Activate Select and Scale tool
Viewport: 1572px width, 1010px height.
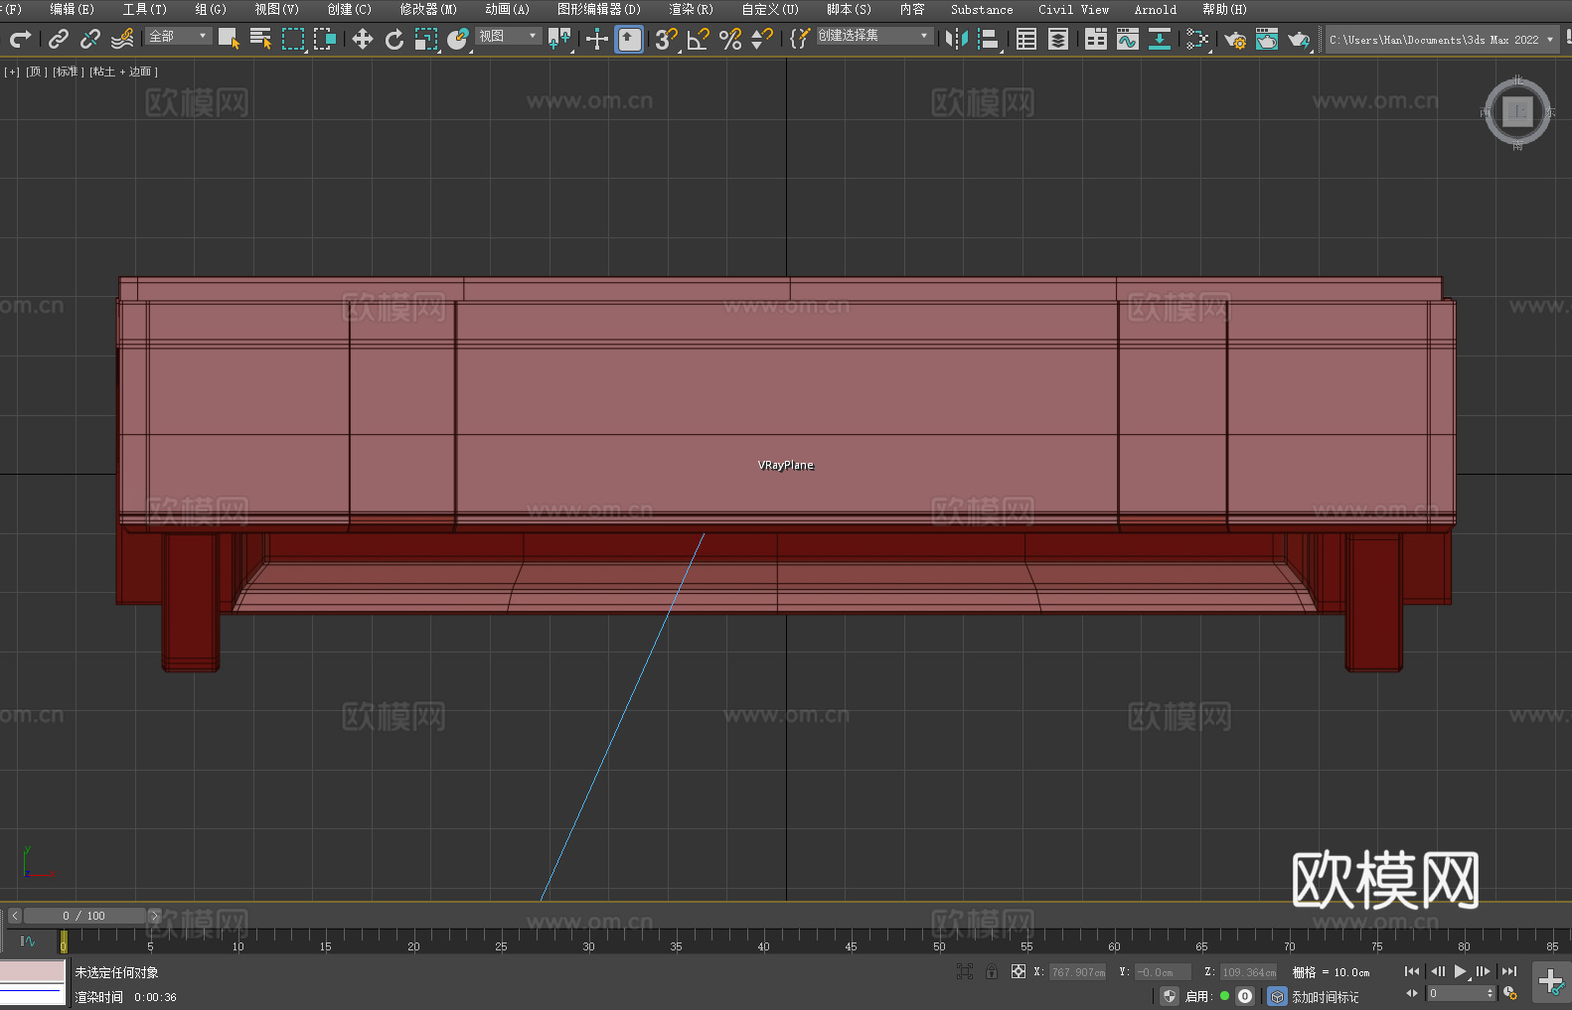(426, 39)
